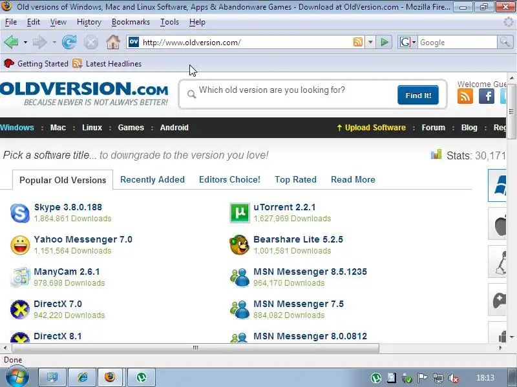Click uTorrent taskbar button
Image resolution: width=517 pixels, height=387 pixels.
(x=141, y=377)
